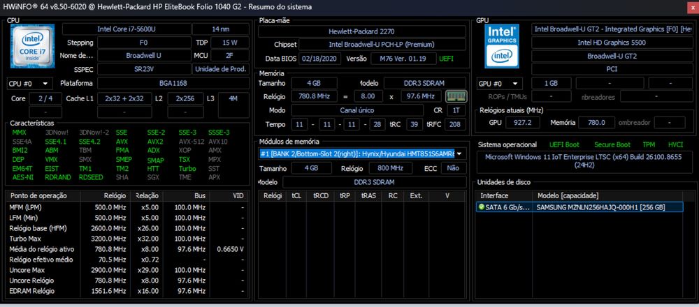Image resolution: width=699 pixels, height=307 pixels.
Task: Click the Intel Core i7-5600U name field
Action: [x=127, y=29]
